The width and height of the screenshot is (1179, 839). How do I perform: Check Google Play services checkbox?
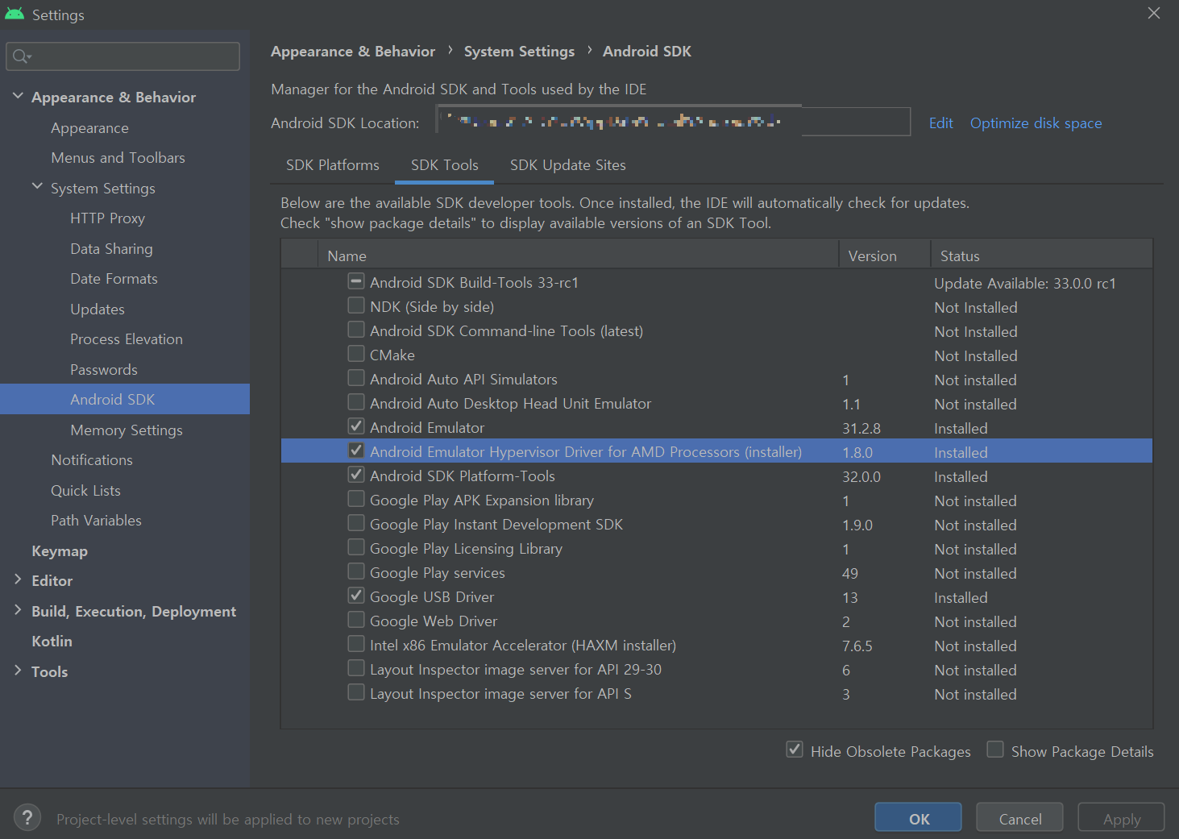tap(356, 571)
